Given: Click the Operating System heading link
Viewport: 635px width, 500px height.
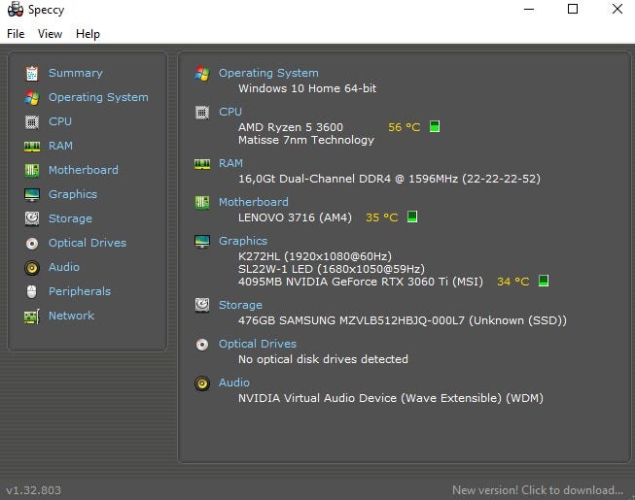Looking at the screenshot, I should (x=268, y=73).
